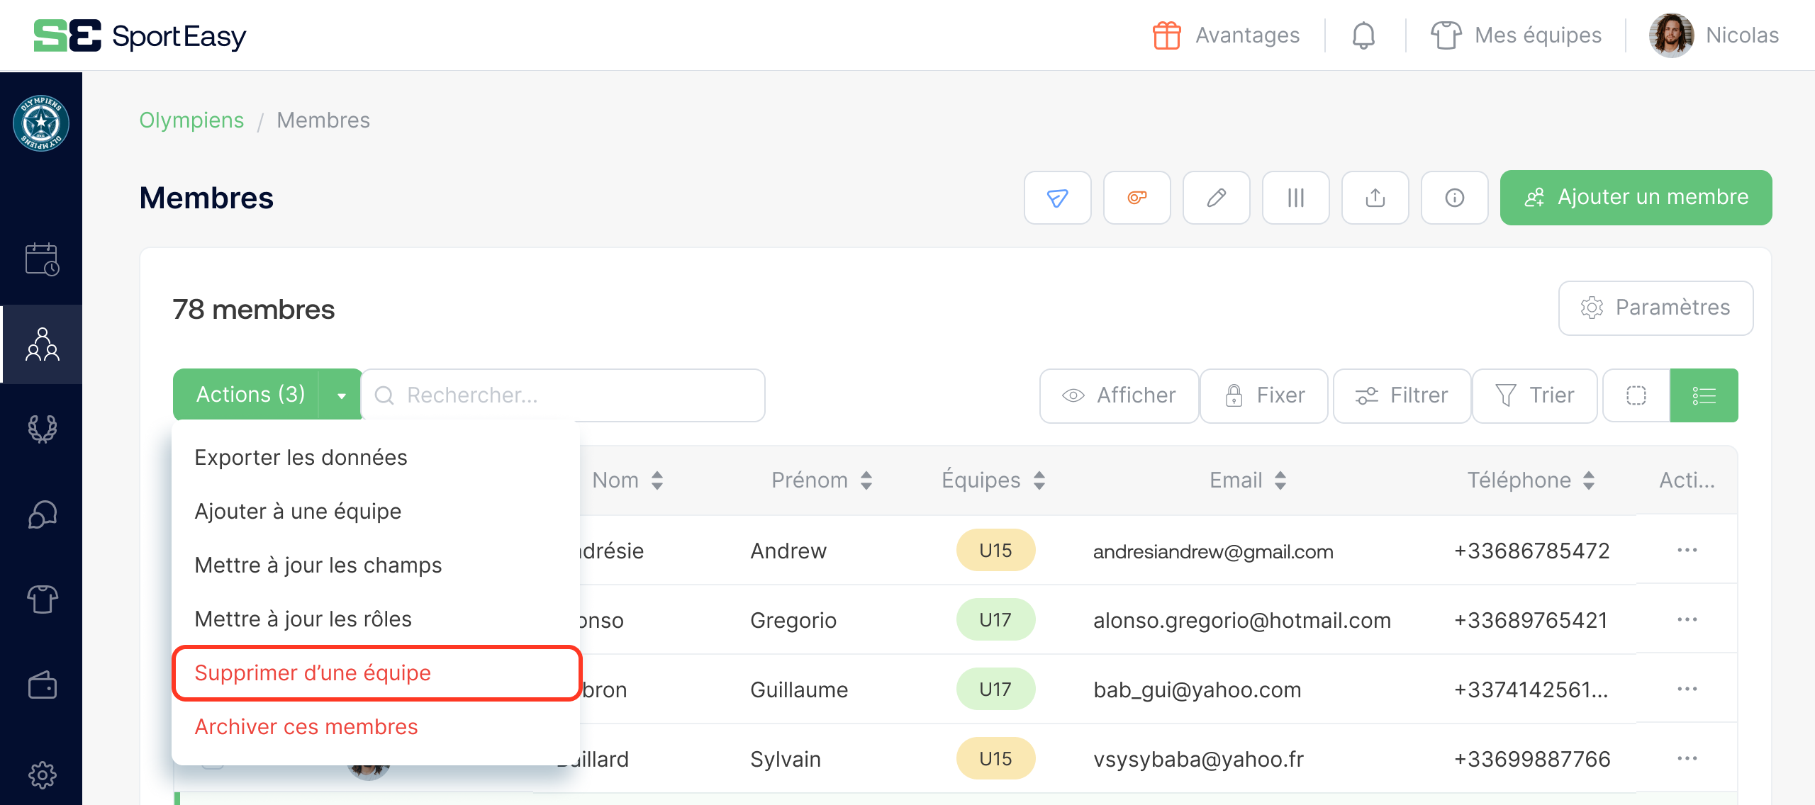Sort the table by the Nom column arrows

tap(657, 480)
